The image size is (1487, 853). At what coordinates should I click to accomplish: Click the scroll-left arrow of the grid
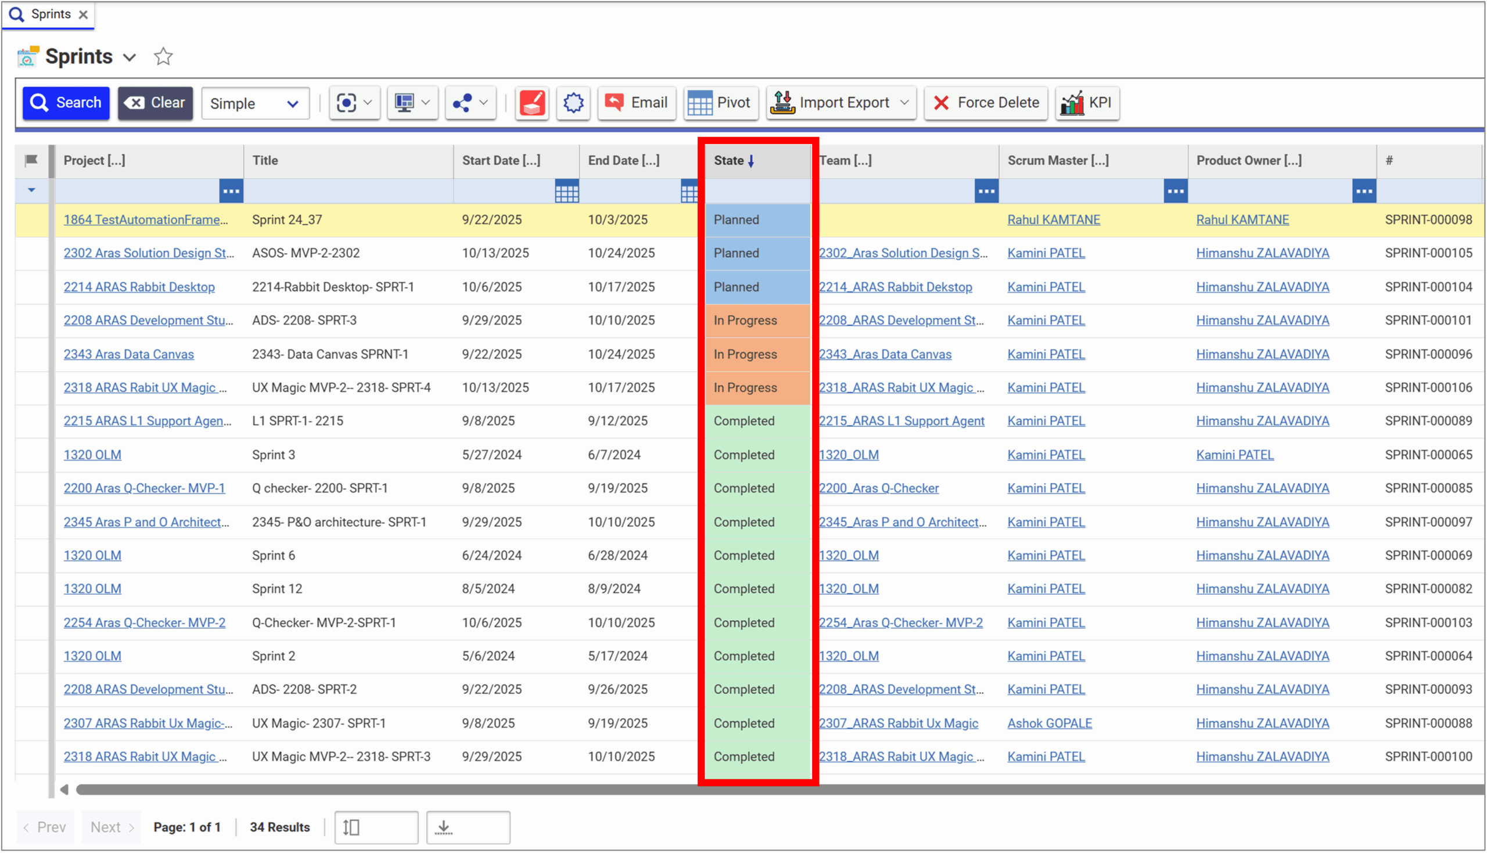[x=64, y=790]
